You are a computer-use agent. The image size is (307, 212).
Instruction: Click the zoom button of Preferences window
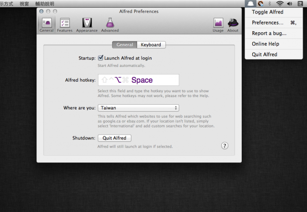tap(55, 12)
